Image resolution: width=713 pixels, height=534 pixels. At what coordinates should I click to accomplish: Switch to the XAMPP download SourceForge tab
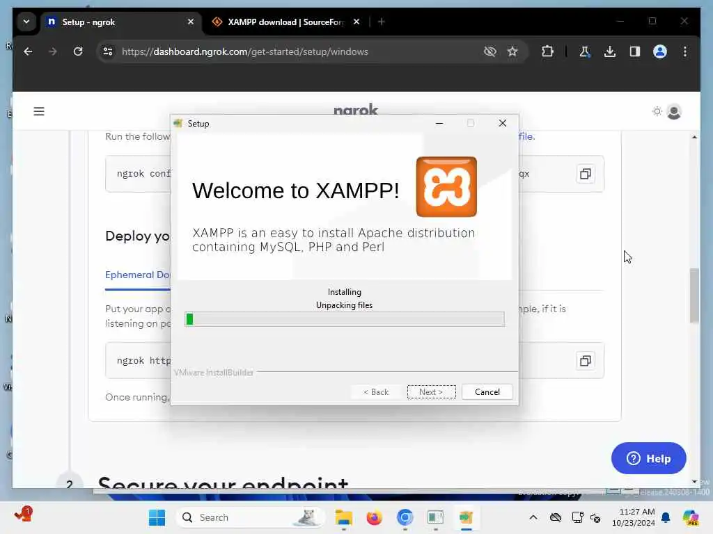point(285,22)
